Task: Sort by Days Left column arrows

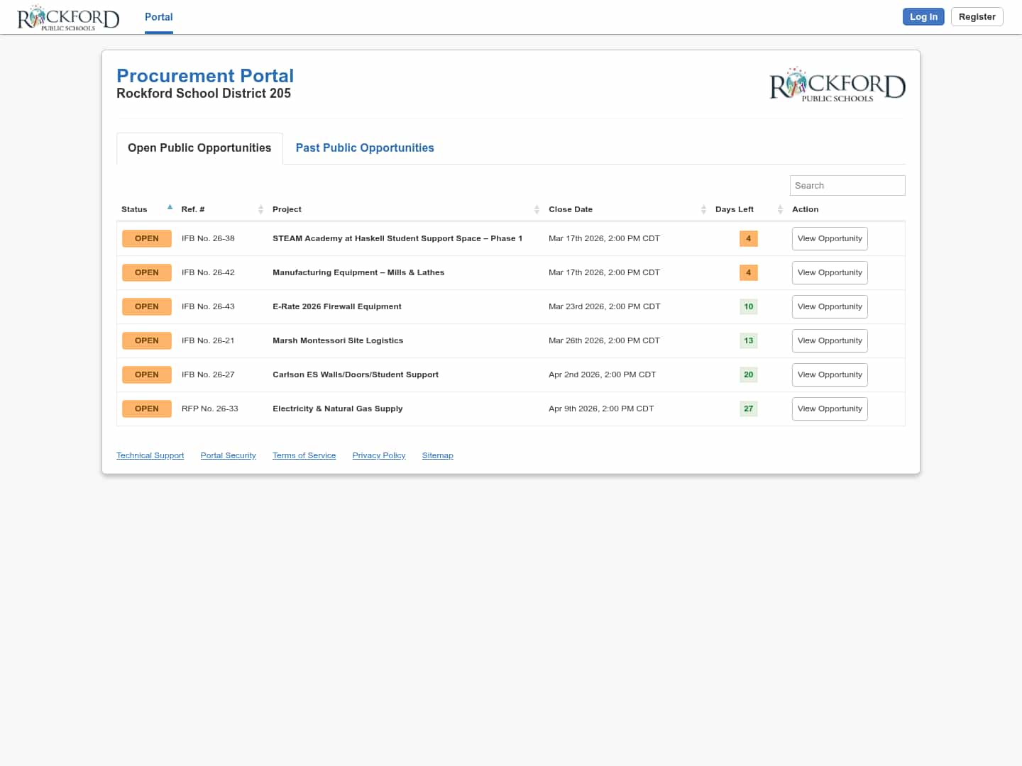Action: [780, 209]
